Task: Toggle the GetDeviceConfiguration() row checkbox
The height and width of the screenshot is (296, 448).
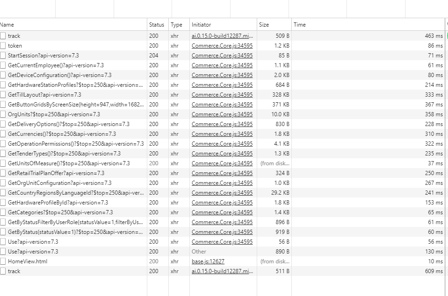Action: (3, 75)
